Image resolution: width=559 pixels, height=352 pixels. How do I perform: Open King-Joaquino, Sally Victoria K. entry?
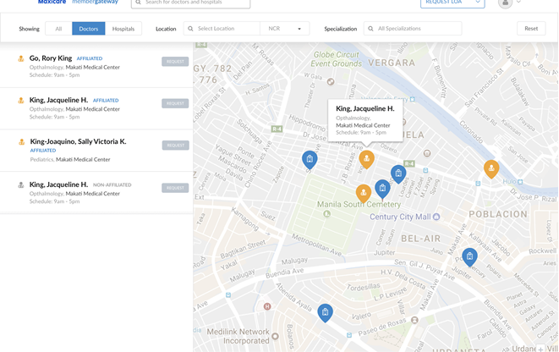click(x=78, y=141)
